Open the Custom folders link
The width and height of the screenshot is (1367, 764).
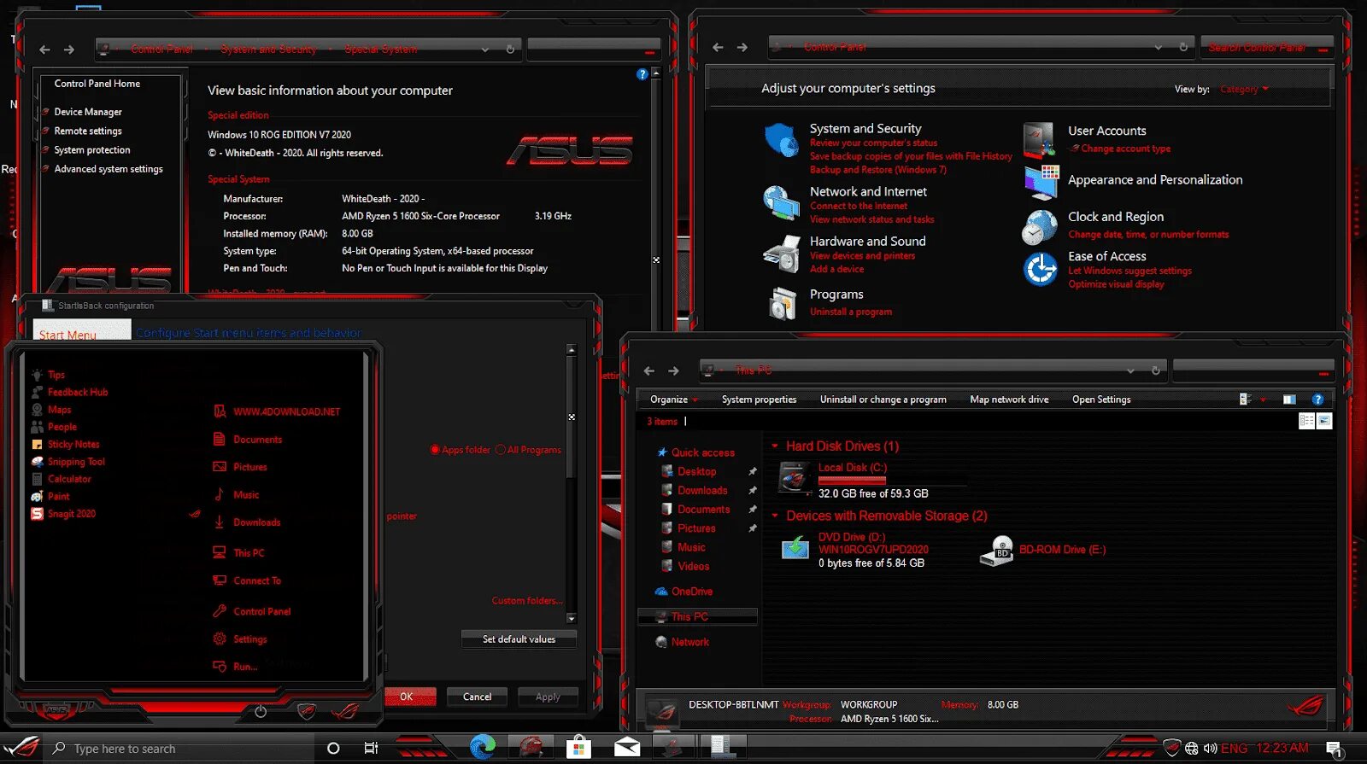(x=527, y=601)
